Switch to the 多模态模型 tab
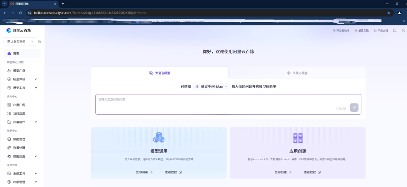This screenshot has width=407, height=187. [x=297, y=73]
